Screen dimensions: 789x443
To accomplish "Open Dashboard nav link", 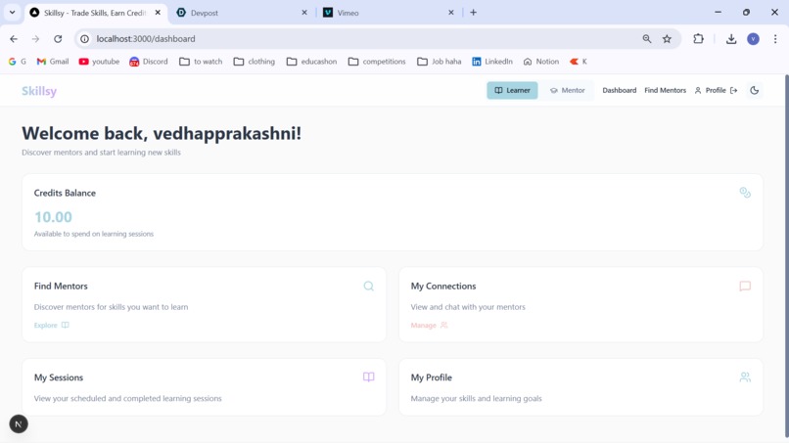I will point(619,91).
